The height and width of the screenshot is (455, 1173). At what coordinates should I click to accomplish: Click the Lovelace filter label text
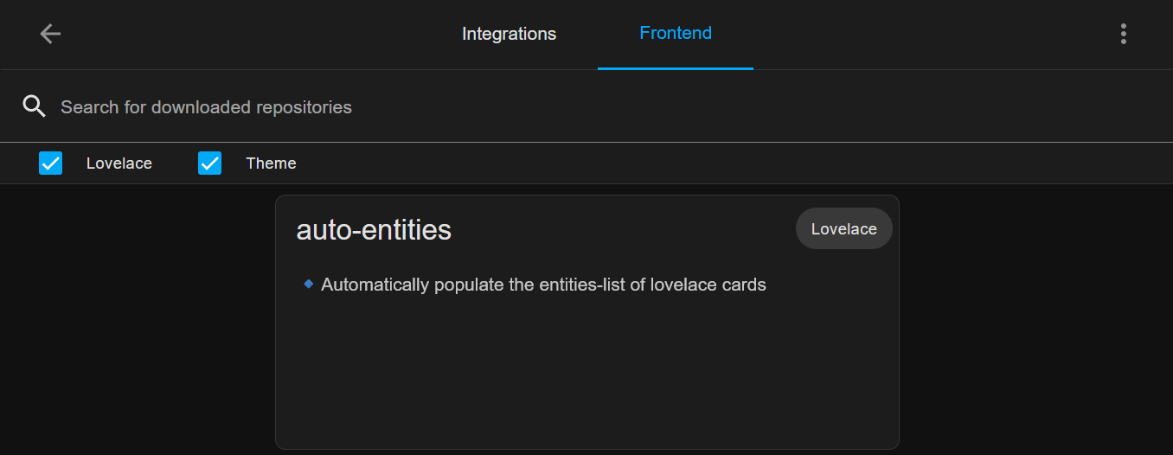(x=119, y=163)
